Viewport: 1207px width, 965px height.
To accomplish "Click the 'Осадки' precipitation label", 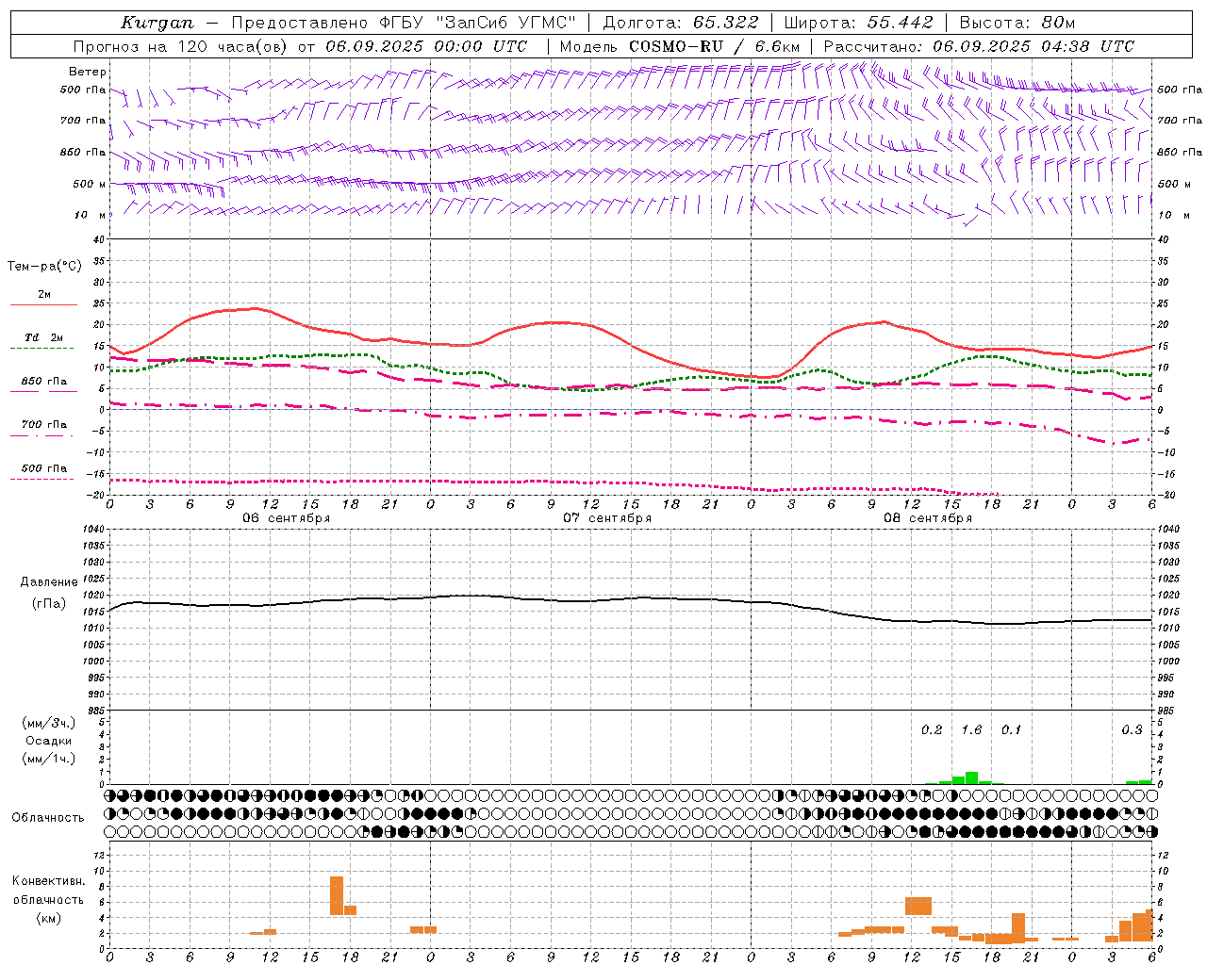I will coord(49,741).
